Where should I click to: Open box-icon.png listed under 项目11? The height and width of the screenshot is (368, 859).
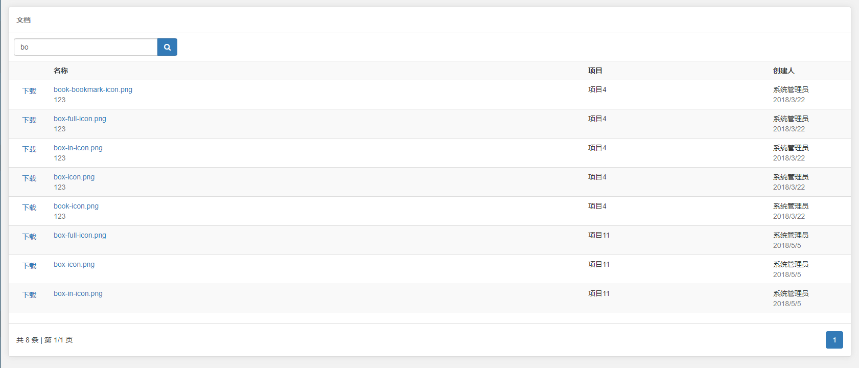(74, 264)
